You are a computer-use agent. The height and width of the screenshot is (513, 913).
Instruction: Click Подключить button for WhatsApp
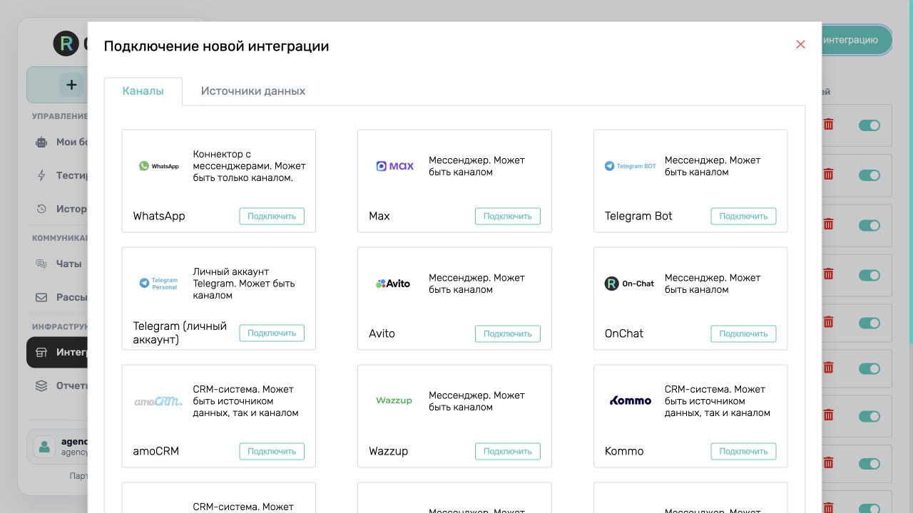pyautogui.click(x=272, y=216)
